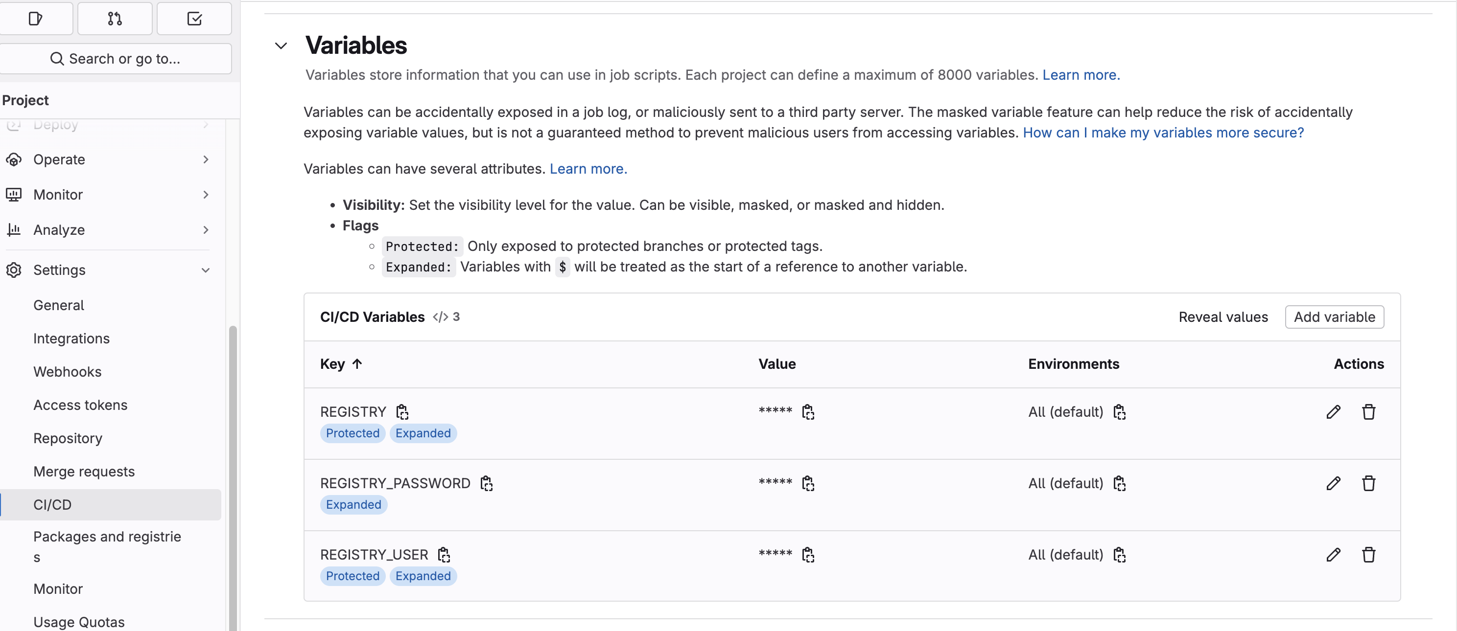
Task: Edit the REGISTRY variable with pencil icon
Action: tap(1333, 412)
